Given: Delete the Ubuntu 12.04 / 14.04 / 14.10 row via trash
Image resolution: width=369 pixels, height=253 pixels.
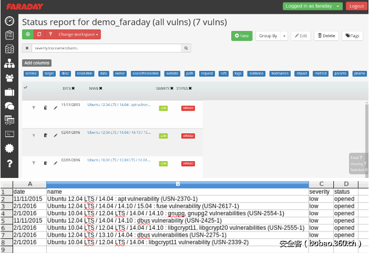Looking at the screenshot, I should point(45,135).
